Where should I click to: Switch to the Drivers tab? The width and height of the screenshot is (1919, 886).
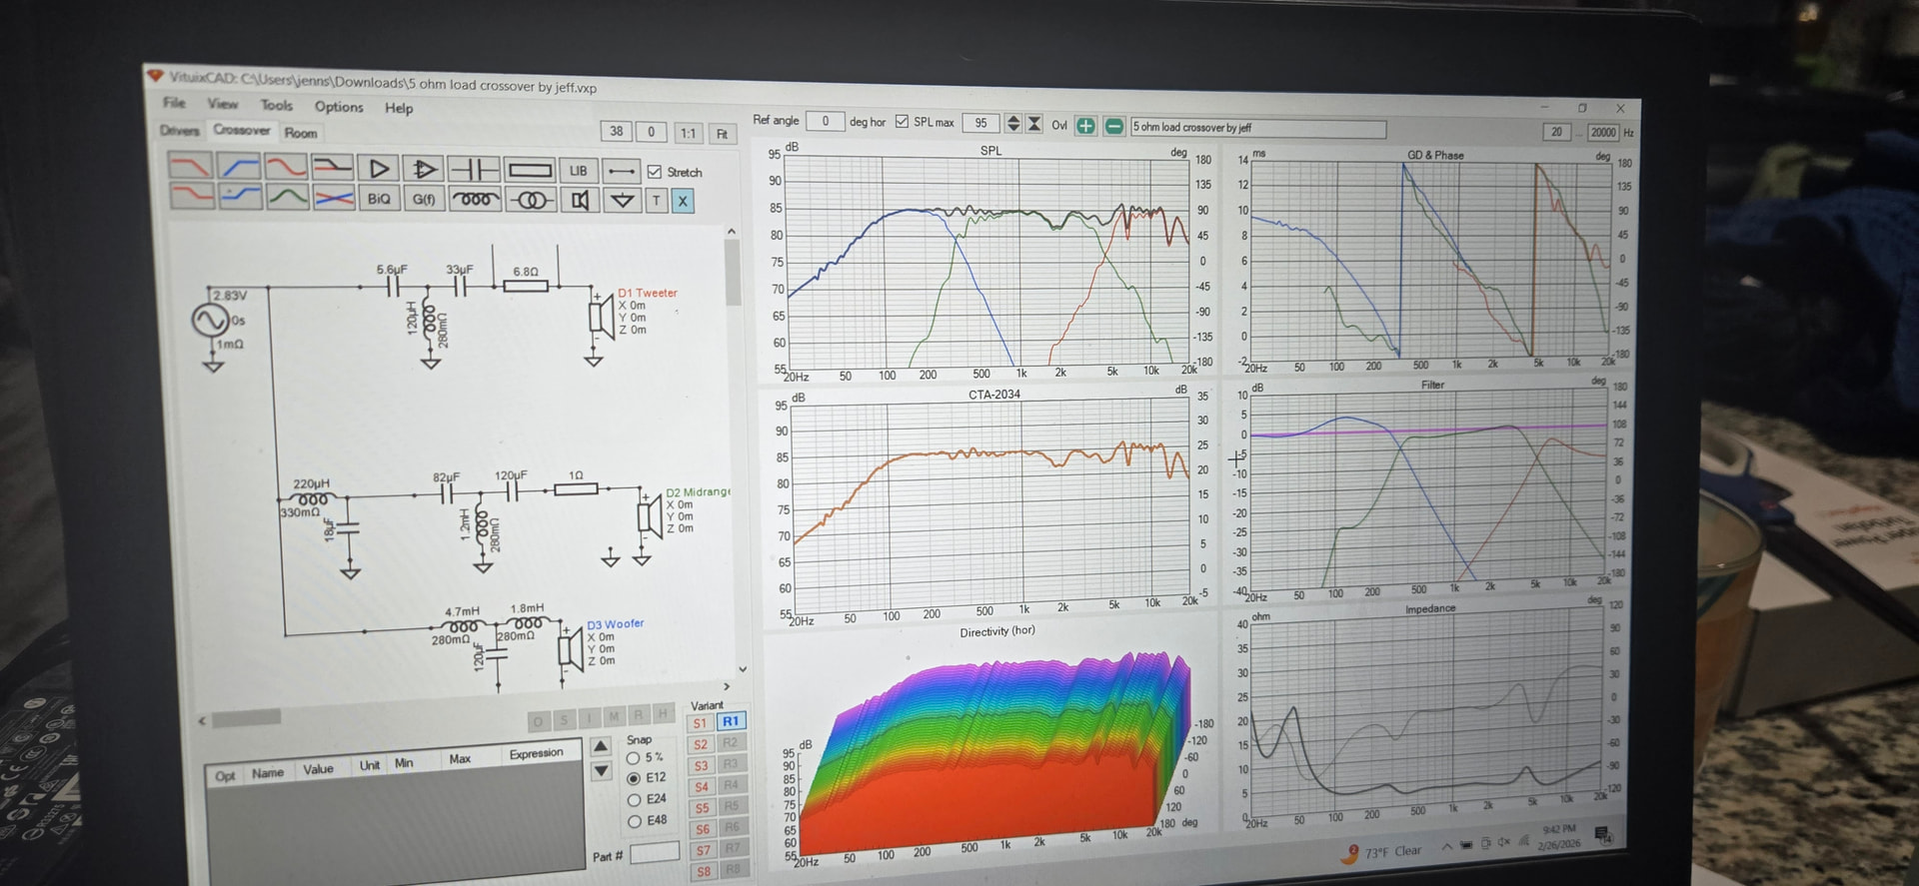tap(180, 130)
